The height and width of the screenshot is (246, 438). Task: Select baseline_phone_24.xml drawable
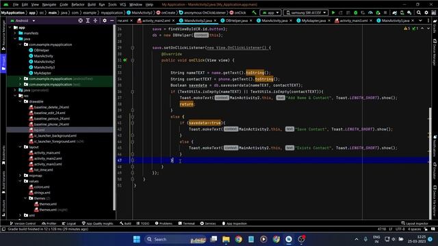(51, 124)
